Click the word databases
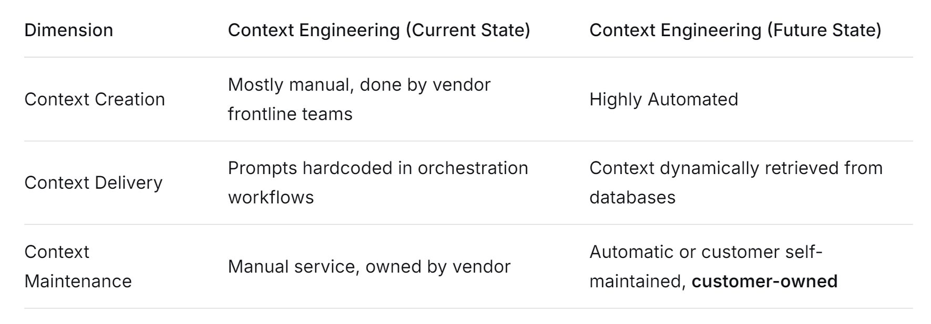Viewport: 931px width, 324px height. click(x=632, y=197)
